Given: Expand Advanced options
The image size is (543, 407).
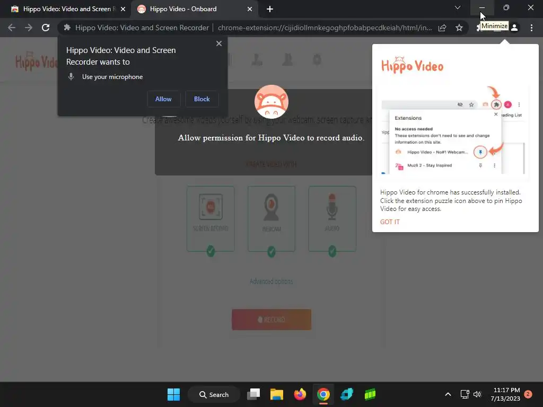Looking at the screenshot, I should 271,281.
